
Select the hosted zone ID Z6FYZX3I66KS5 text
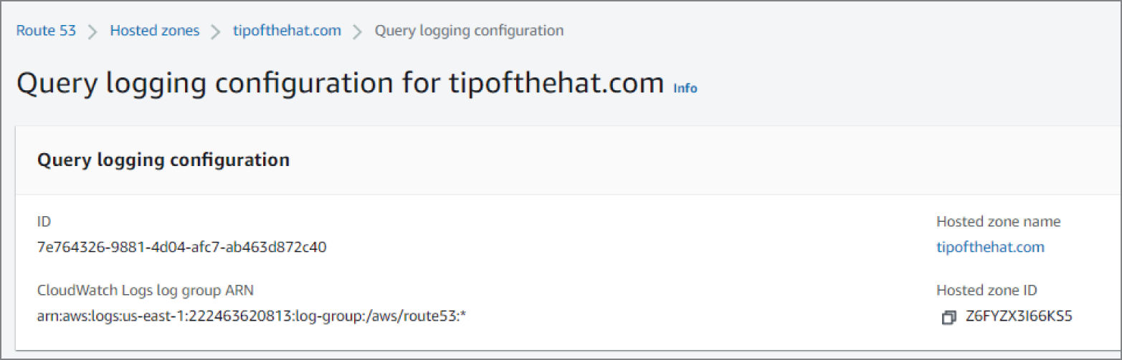(x=1019, y=316)
